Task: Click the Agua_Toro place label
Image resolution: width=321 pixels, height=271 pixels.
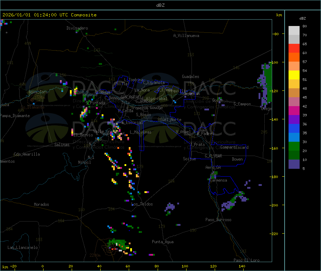Action: pyautogui.click(x=38, y=92)
